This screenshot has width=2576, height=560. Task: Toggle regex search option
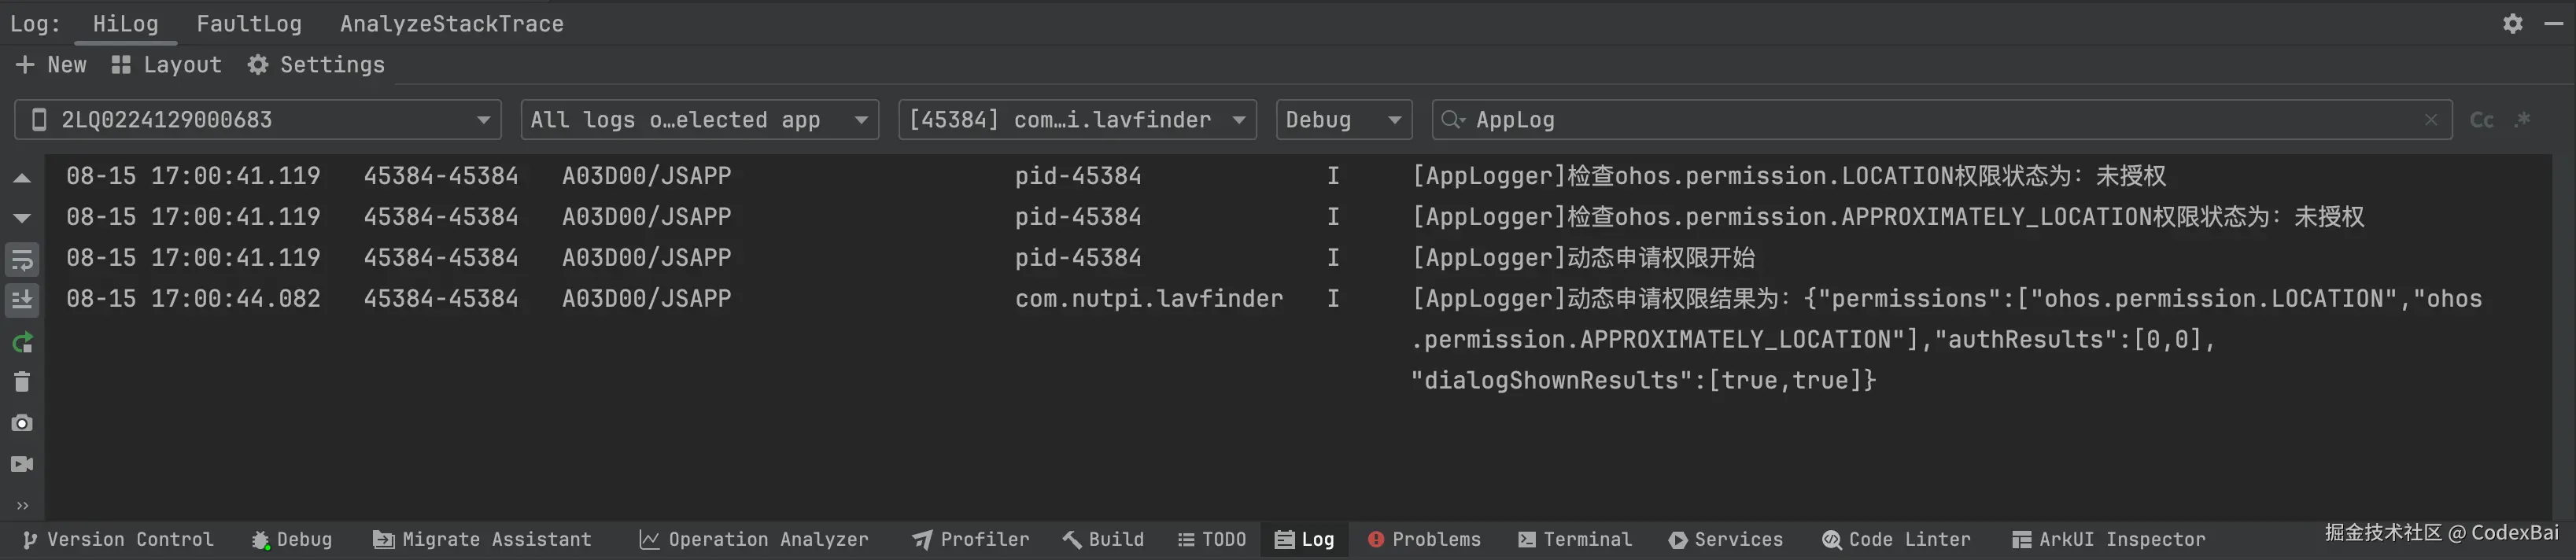[x=2523, y=120]
